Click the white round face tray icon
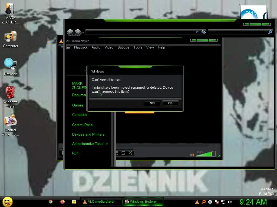The height and width of the screenshot is (207, 277). click(x=210, y=202)
